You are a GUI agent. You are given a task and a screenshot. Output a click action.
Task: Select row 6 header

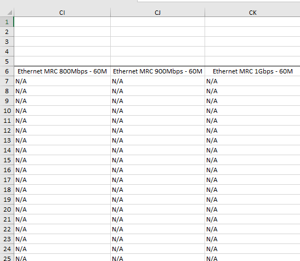(x=7, y=71)
